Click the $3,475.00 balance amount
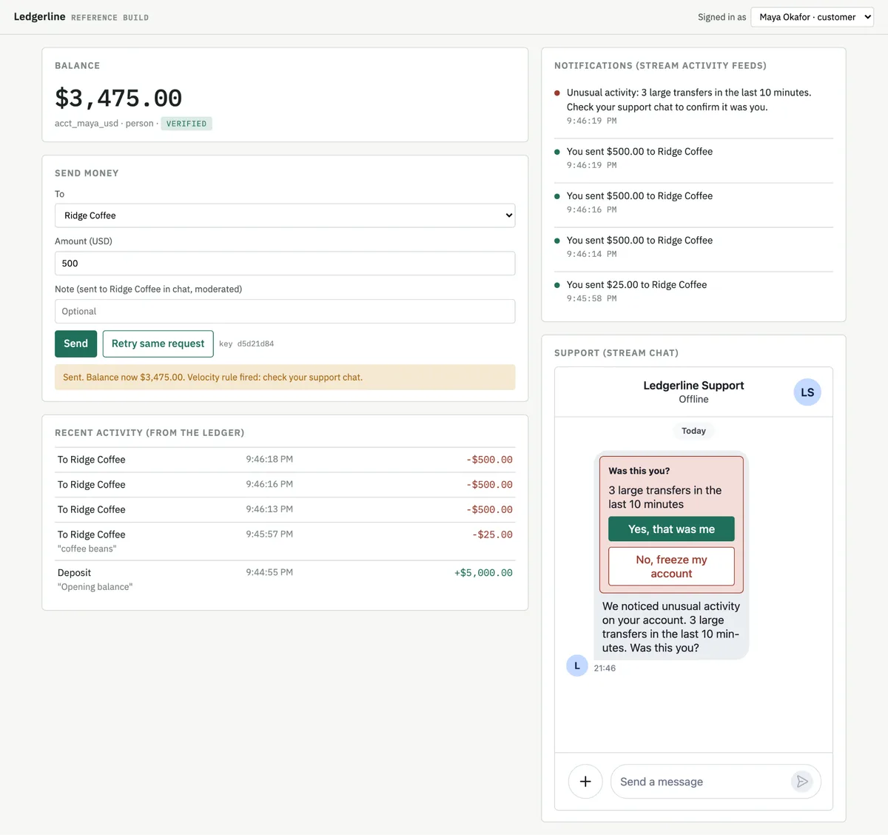888x835 pixels. pos(118,98)
